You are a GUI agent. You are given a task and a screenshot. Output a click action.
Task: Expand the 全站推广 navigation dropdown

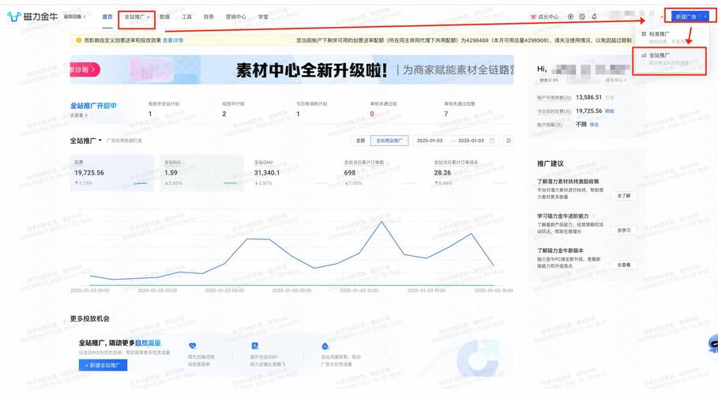[x=137, y=17]
